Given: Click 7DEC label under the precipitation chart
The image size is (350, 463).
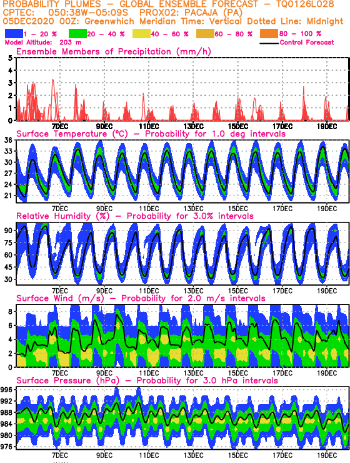Looking at the screenshot, I should pyautogui.click(x=60, y=127).
